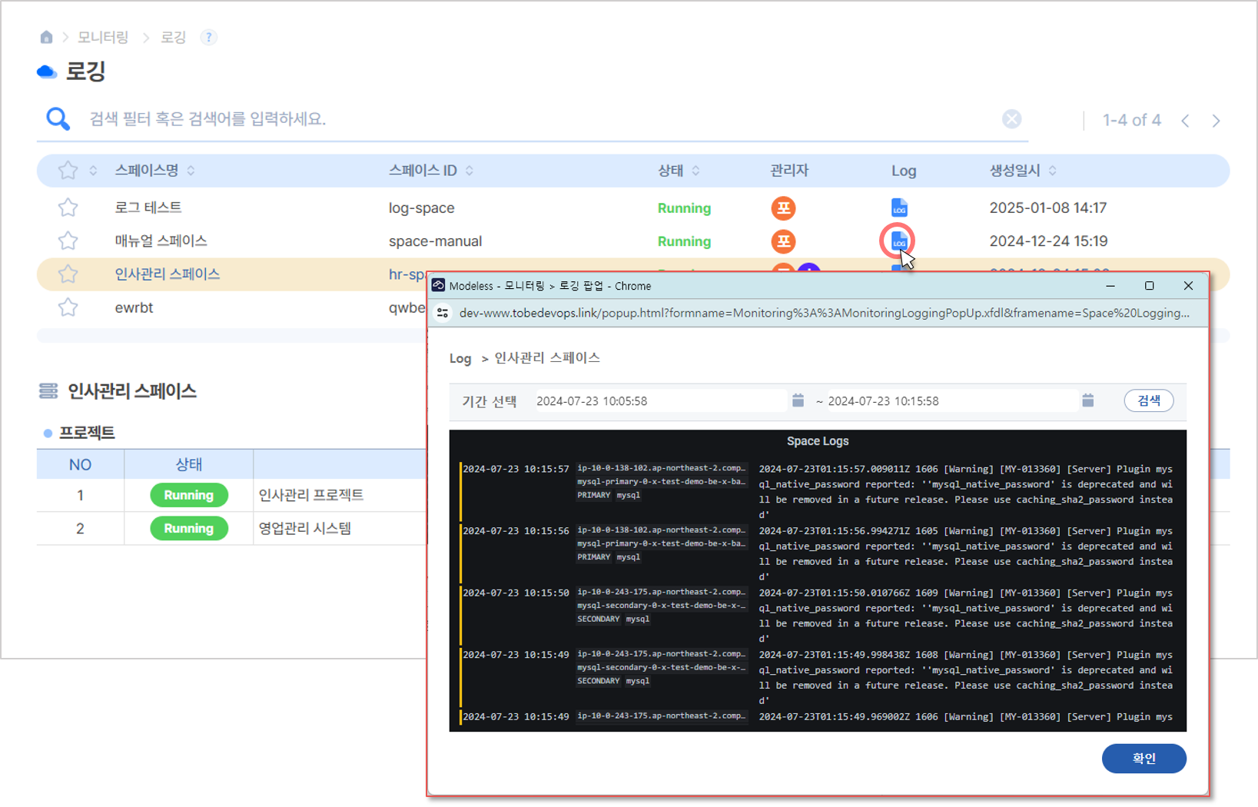Screen dimensions: 1258x807
Task: Click the search magnifier icon
Action: point(58,118)
